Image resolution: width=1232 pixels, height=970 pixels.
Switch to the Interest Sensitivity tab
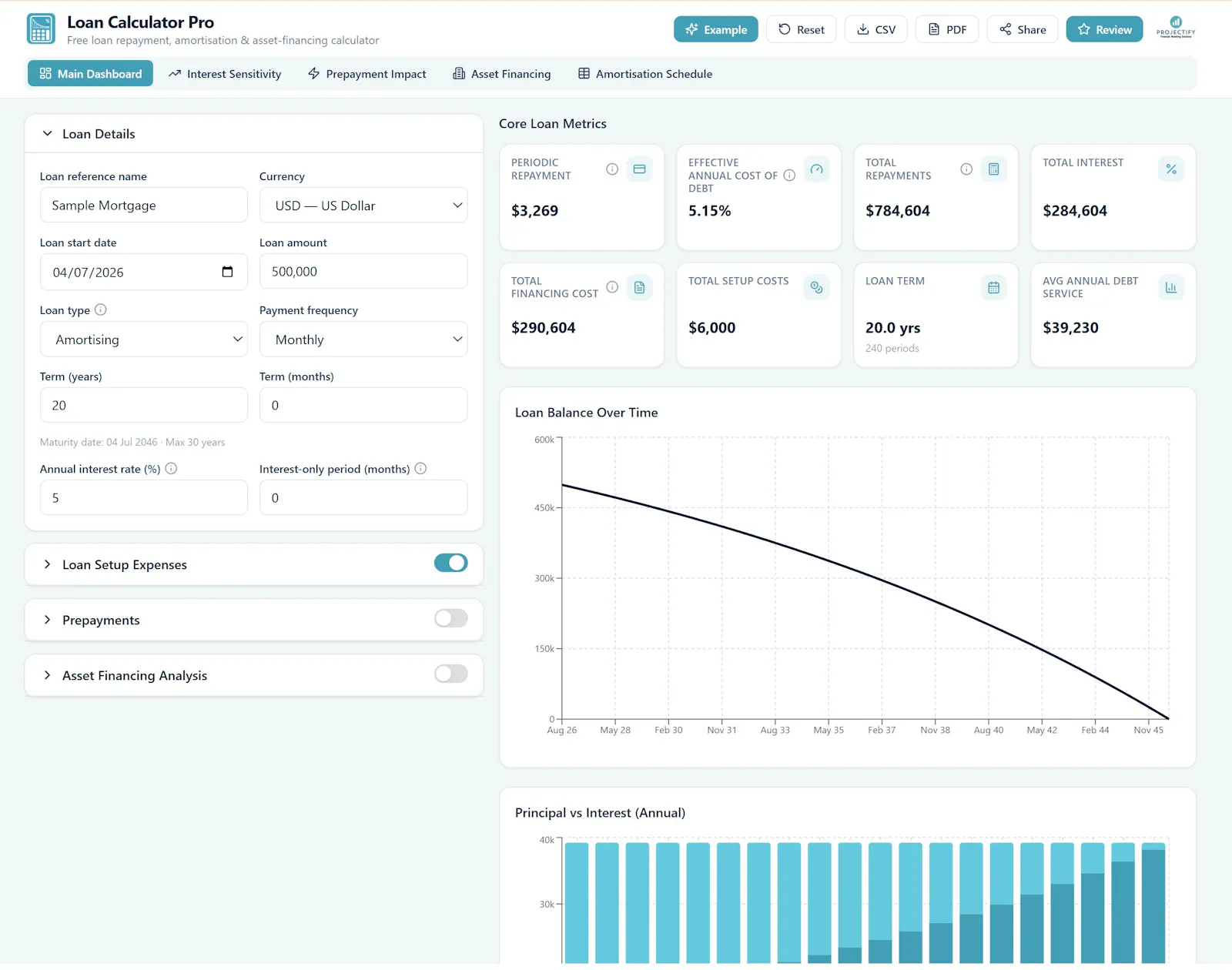point(225,74)
